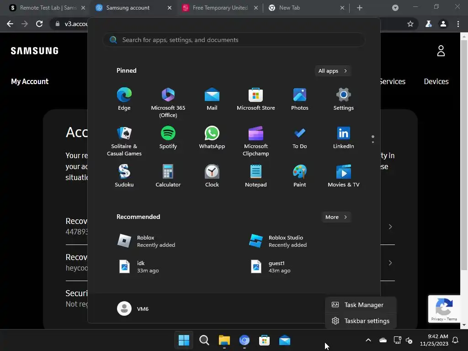Image resolution: width=468 pixels, height=351 pixels.
Task: Open File Explorer from taskbar
Action: (x=224, y=340)
